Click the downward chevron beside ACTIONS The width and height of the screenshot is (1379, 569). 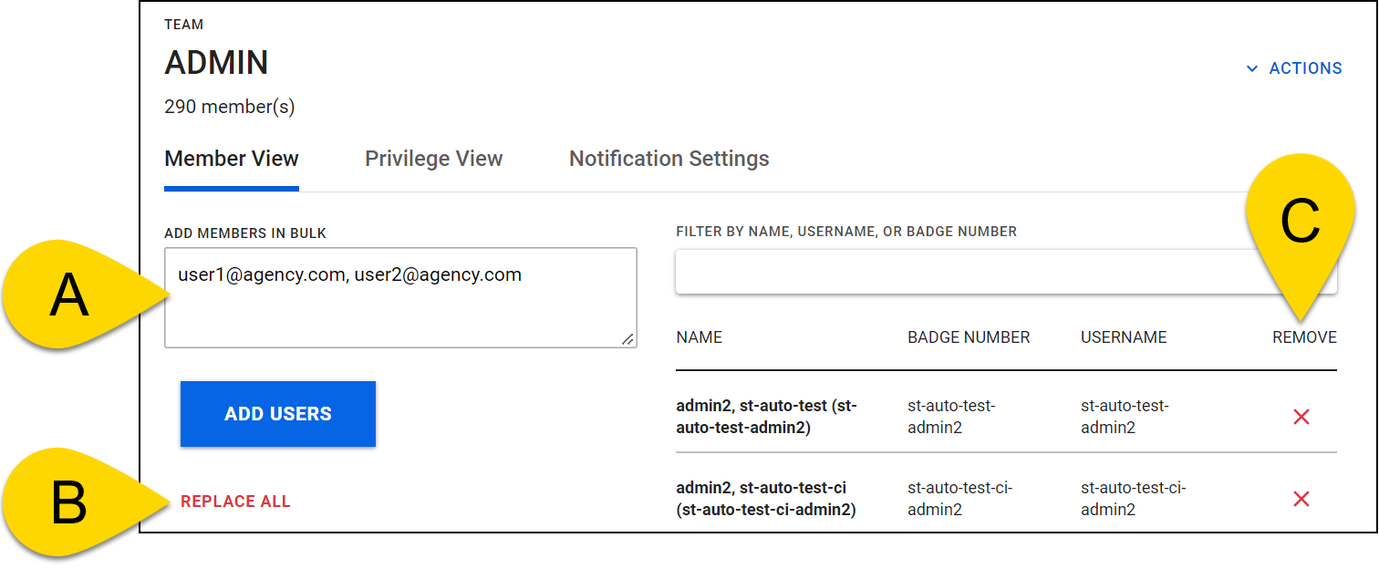point(1252,67)
